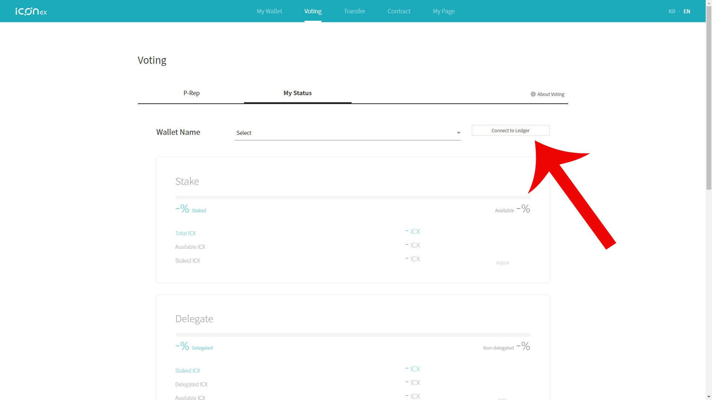Open the Wallet Name dropdown arrow
The width and height of the screenshot is (712, 400).
click(x=458, y=133)
